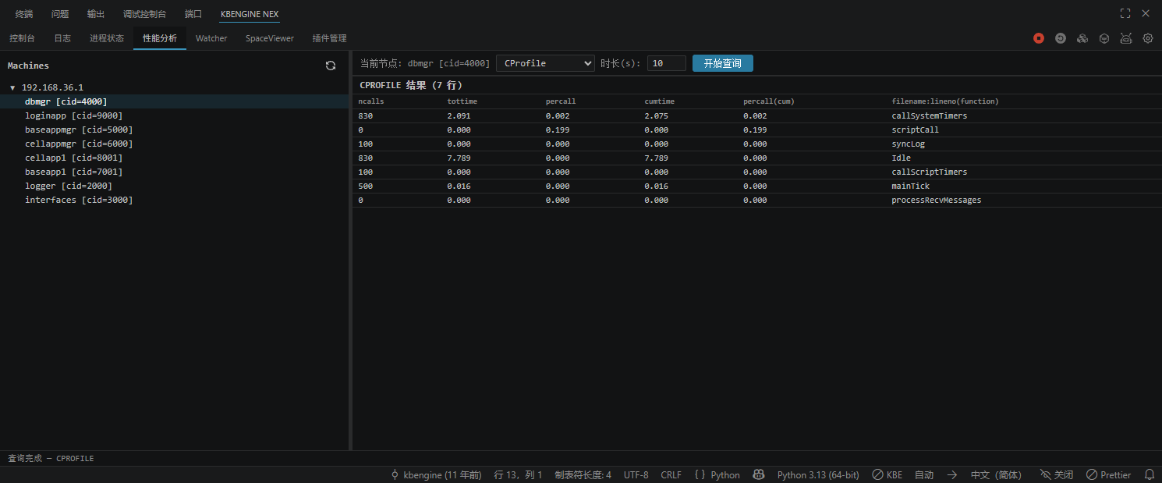This screenshot has height=483, width=1162.
Task: Switch to the 输出 panel tab
Action: coord(96,14)
